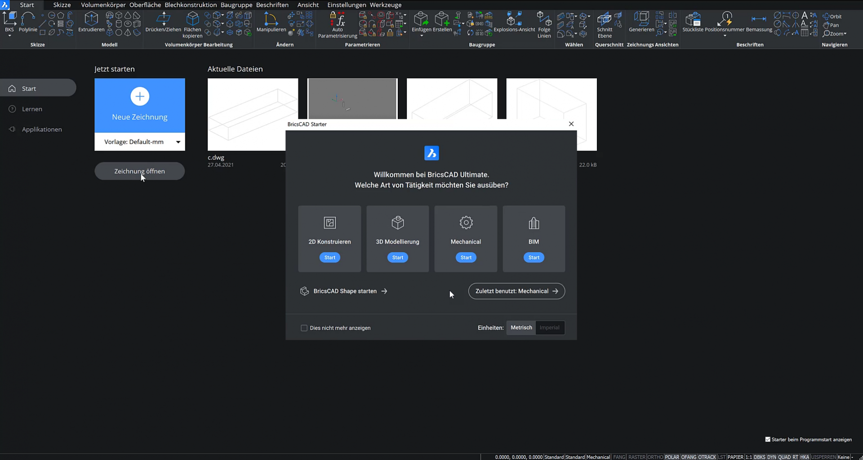The height and width of the screenshot is (460, 863).
Task: Expand the BKS dropdown arrow
Action: click(x=9, y=36)
